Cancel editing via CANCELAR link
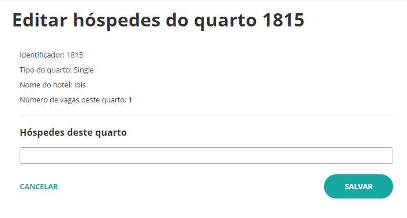The width and height of the screenshot is (407, 218). (x=39, y=187)
